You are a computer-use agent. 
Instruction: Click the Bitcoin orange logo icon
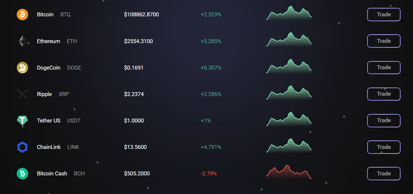(x=23, y=15)
